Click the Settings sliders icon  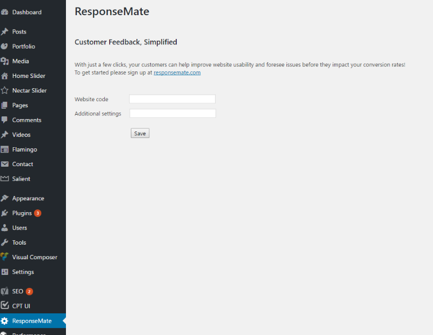click(4, 272)
